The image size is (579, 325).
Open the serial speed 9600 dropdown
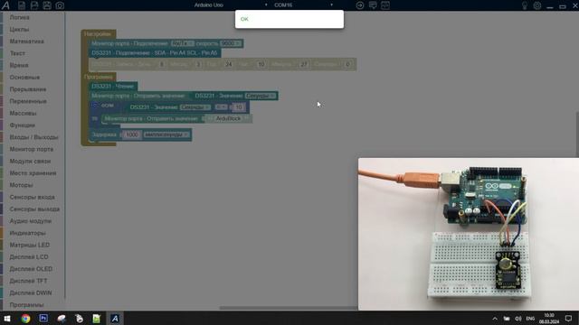pyautogui.click(x=231, y=43)
